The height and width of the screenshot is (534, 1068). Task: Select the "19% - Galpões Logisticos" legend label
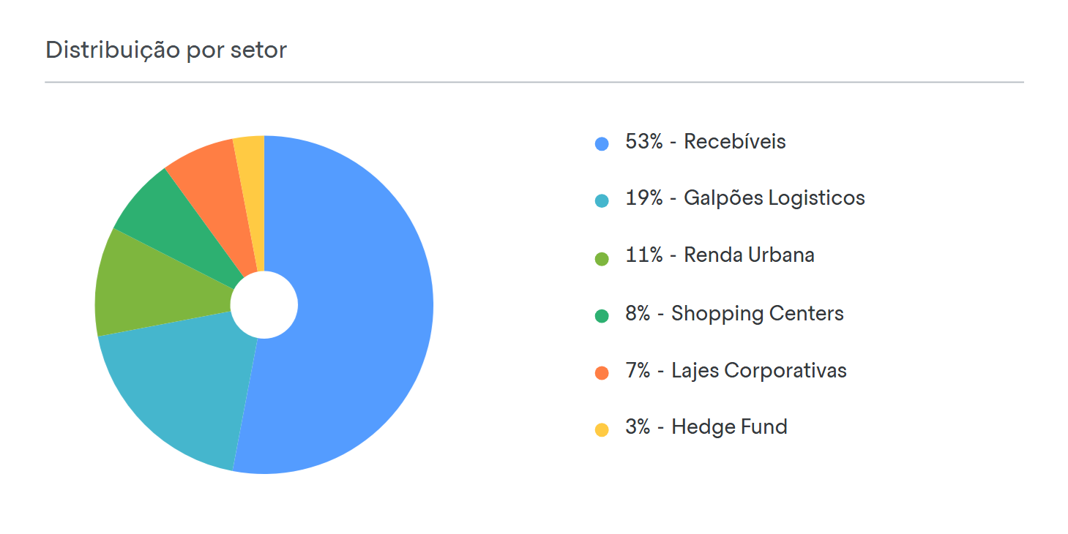click(x=744, y=198)
